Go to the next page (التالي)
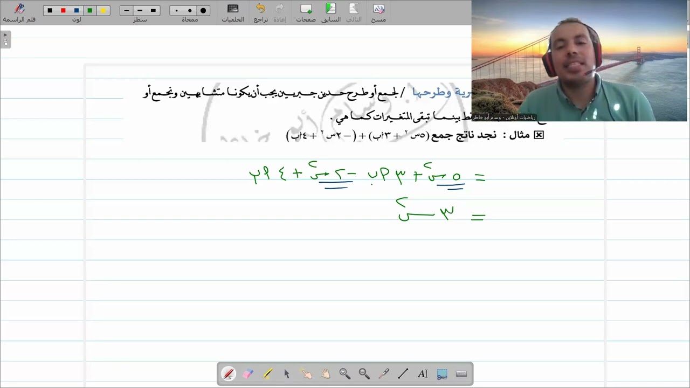This screenshot has height=388, width=690. tap(354, 12)
